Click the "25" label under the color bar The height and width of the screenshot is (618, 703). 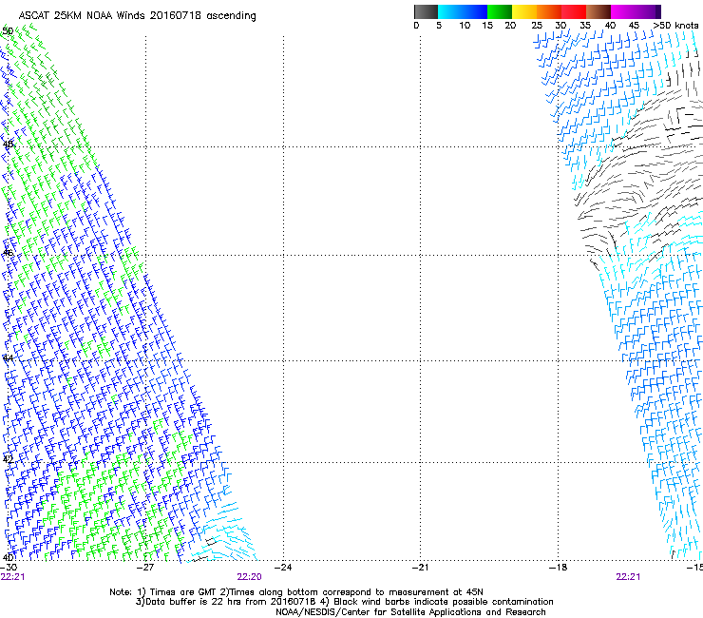(537, 26)
